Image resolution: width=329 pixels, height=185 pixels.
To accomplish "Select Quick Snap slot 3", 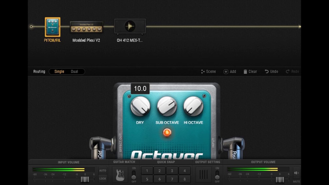I will [172, 171].
